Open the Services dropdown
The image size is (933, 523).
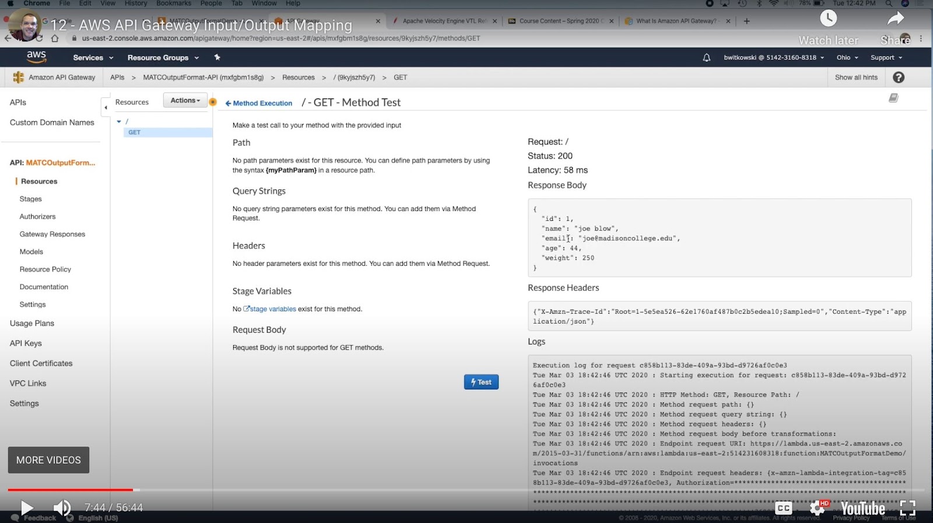[x=93, y=58]
